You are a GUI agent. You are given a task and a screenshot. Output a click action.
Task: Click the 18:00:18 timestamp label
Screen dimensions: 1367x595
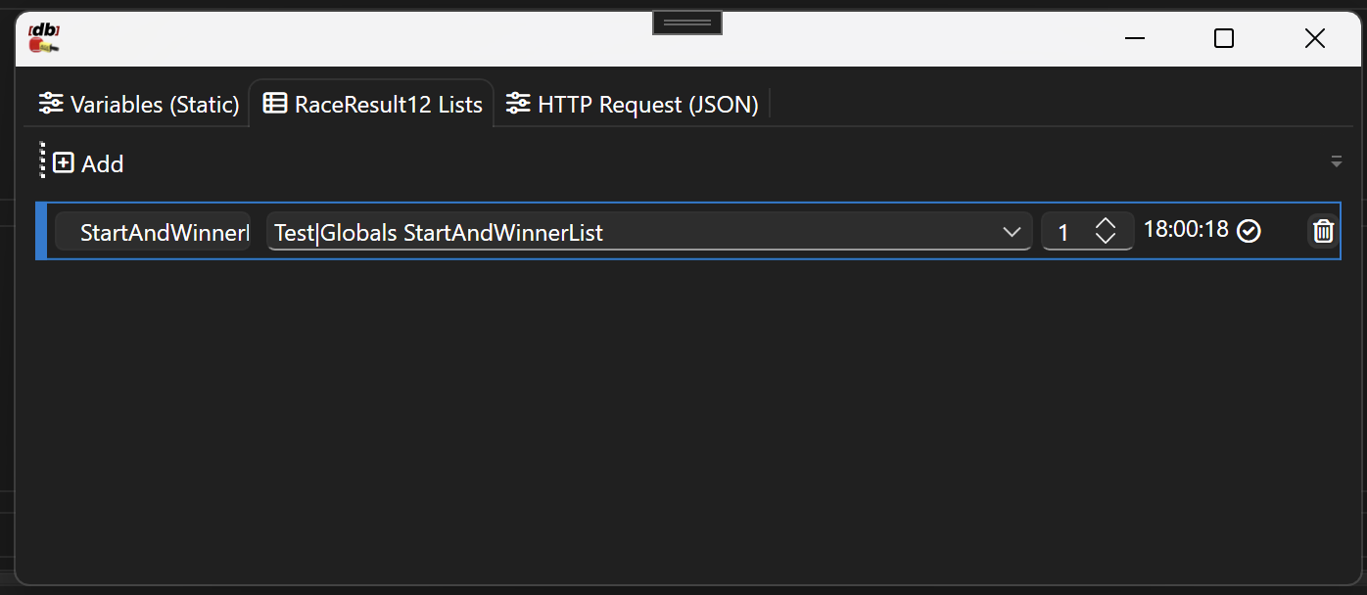point(1185,230)
